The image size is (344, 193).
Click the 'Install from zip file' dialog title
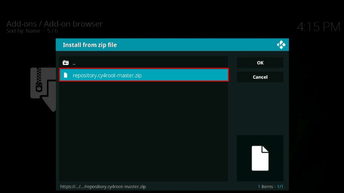90,45
